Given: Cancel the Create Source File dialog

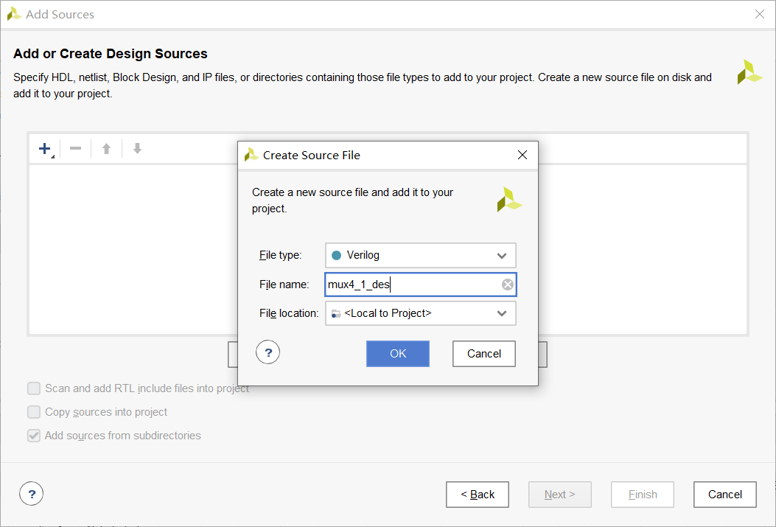Looking at the screenshot, I should (483, 354).
